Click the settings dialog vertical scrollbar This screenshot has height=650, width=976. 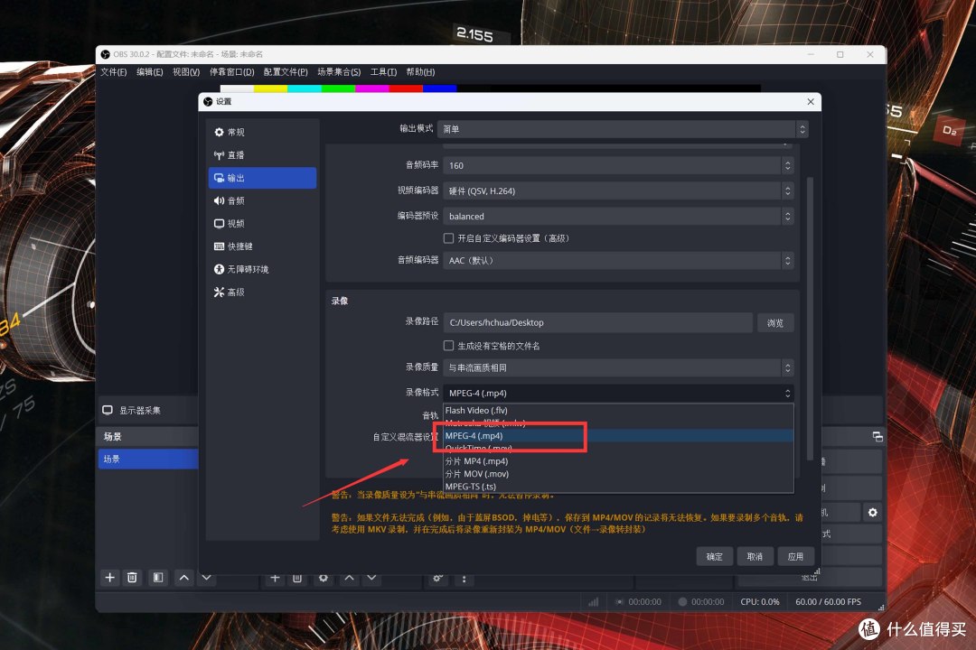point(810,319)
